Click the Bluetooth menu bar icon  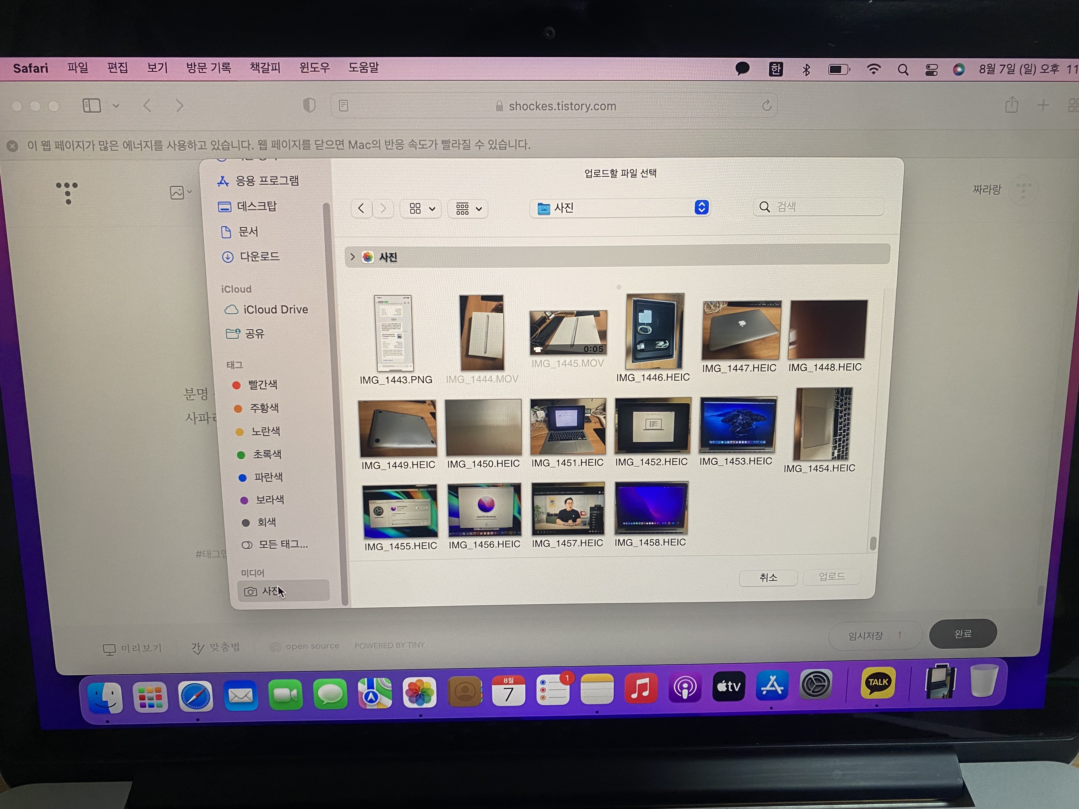click(806, 70)
